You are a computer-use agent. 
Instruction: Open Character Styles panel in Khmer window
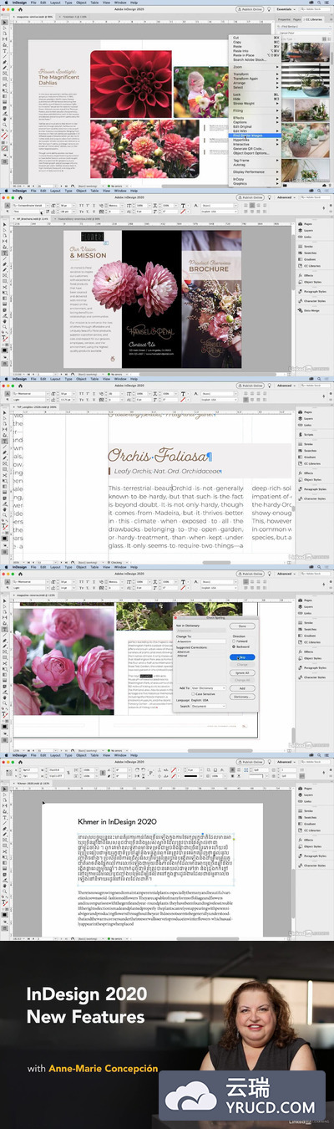[x=311, y=866]
